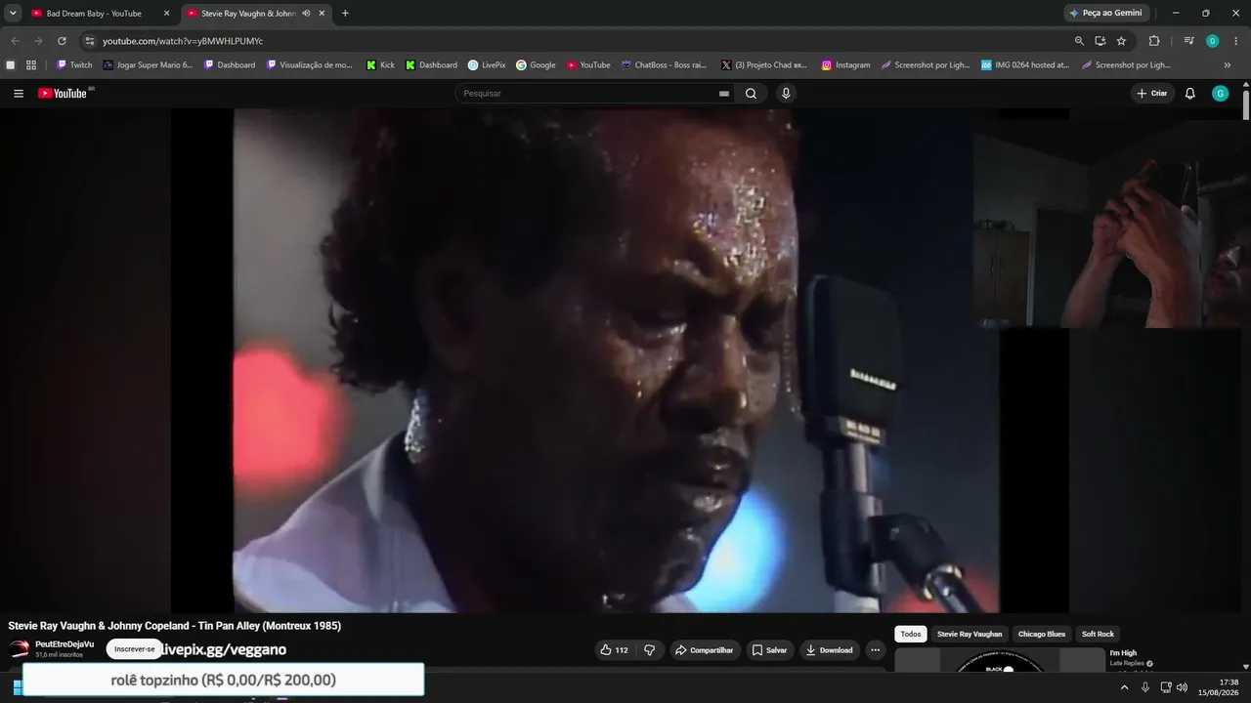Viewport: 1251px width, 703px height.
Task: Open the LivePix bookmark
Action: [487, 65]
